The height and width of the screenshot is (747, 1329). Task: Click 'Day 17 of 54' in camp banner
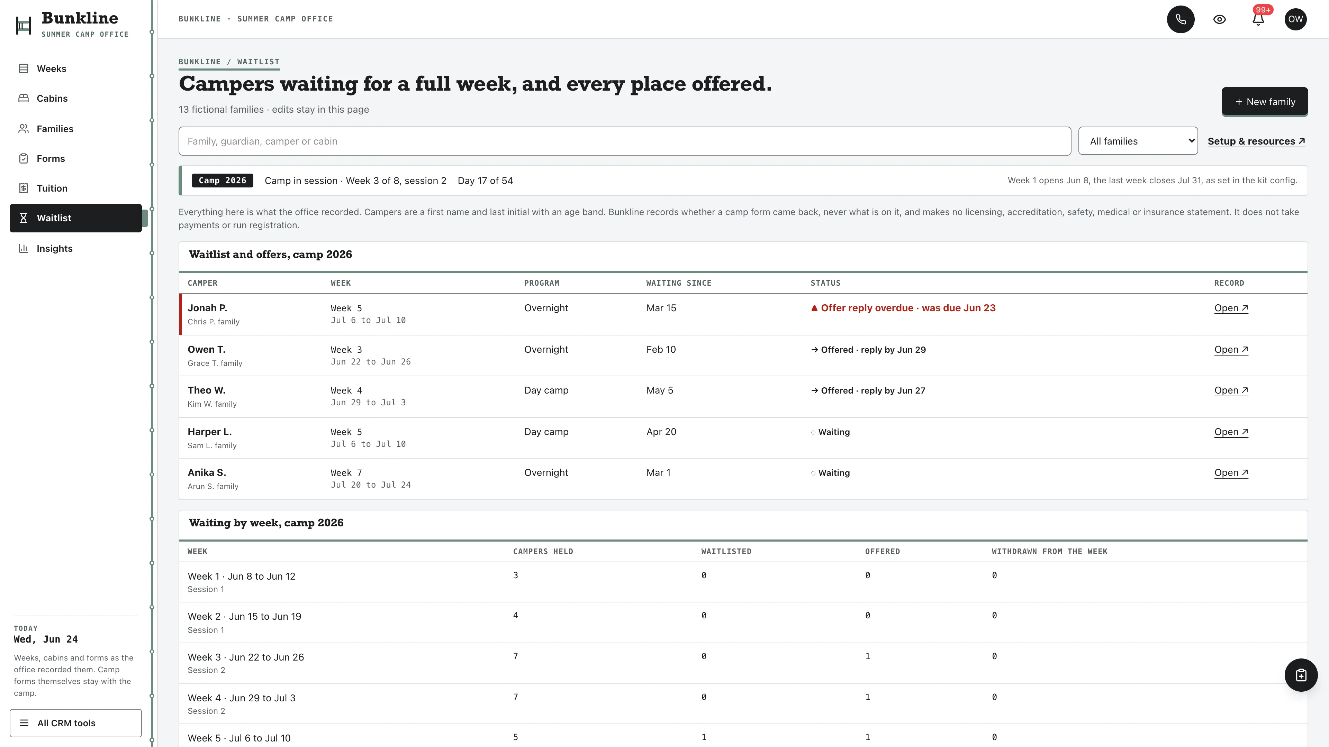pyautogui.click(x=485, y=181)
